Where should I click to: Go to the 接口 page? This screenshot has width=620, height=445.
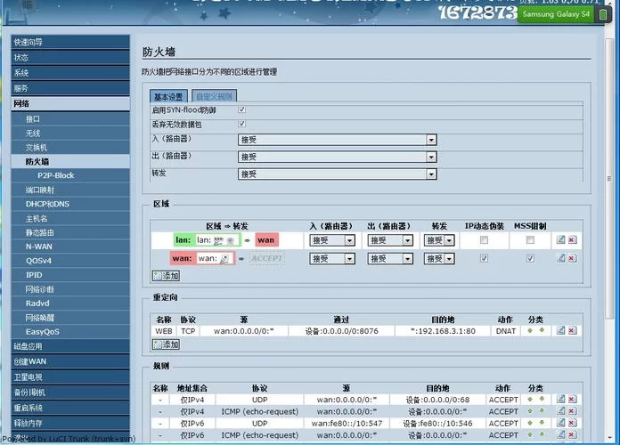pyautogui.click(x=70, y=119)
